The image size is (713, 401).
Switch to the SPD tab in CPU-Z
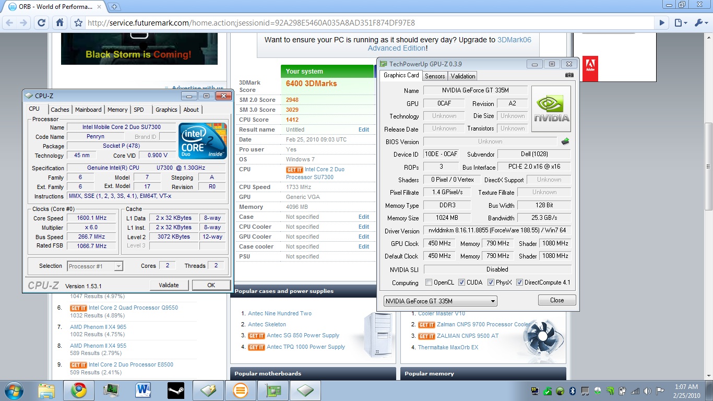coord(139,110)
